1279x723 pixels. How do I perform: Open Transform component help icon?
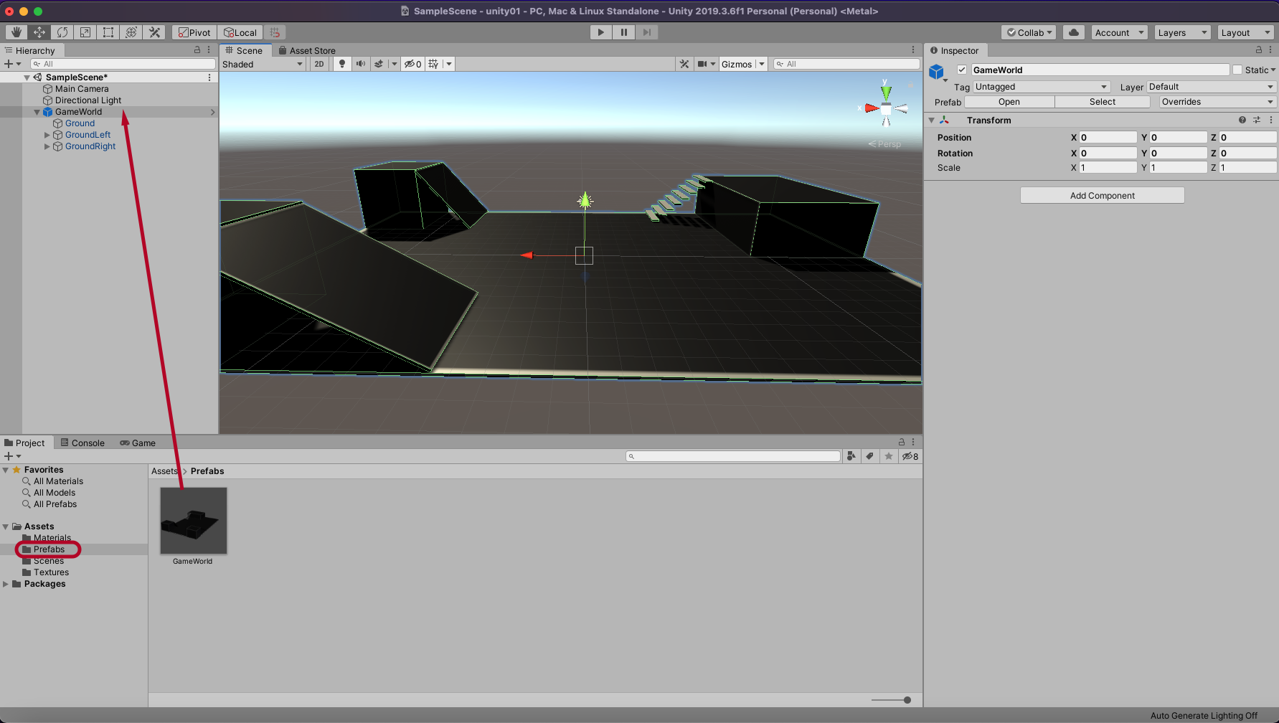(1242, 120)
